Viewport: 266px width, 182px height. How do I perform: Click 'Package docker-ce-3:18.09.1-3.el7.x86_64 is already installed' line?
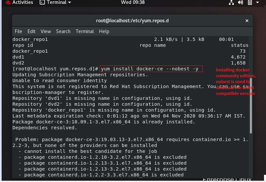104,122
